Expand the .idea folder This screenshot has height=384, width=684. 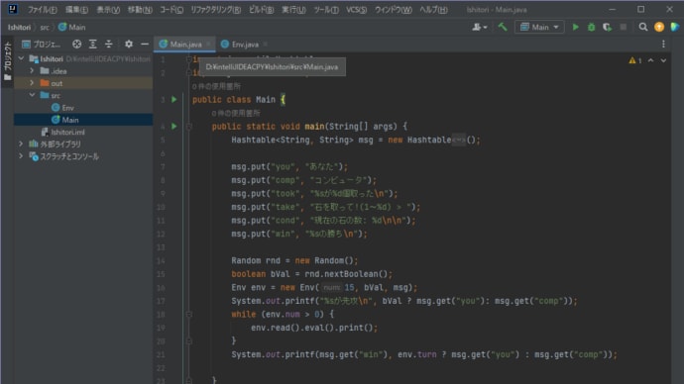(x=32, y=70)
